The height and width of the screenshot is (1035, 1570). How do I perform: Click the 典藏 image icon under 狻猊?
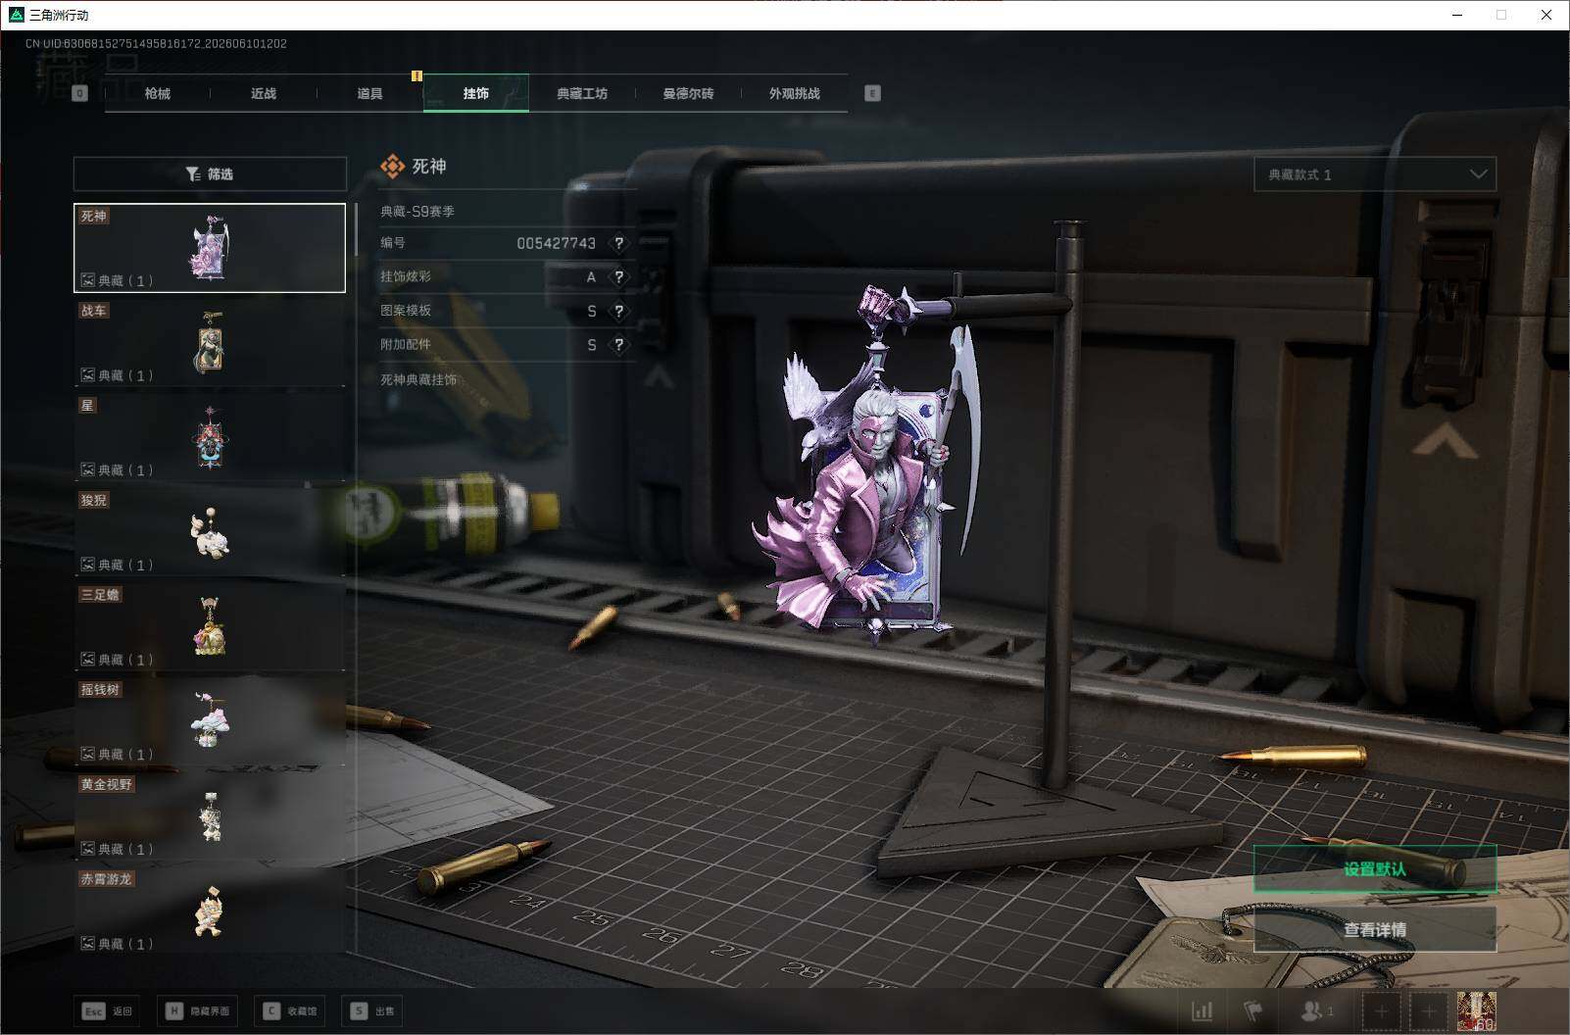pyautogui.click(x=88, y=565)
